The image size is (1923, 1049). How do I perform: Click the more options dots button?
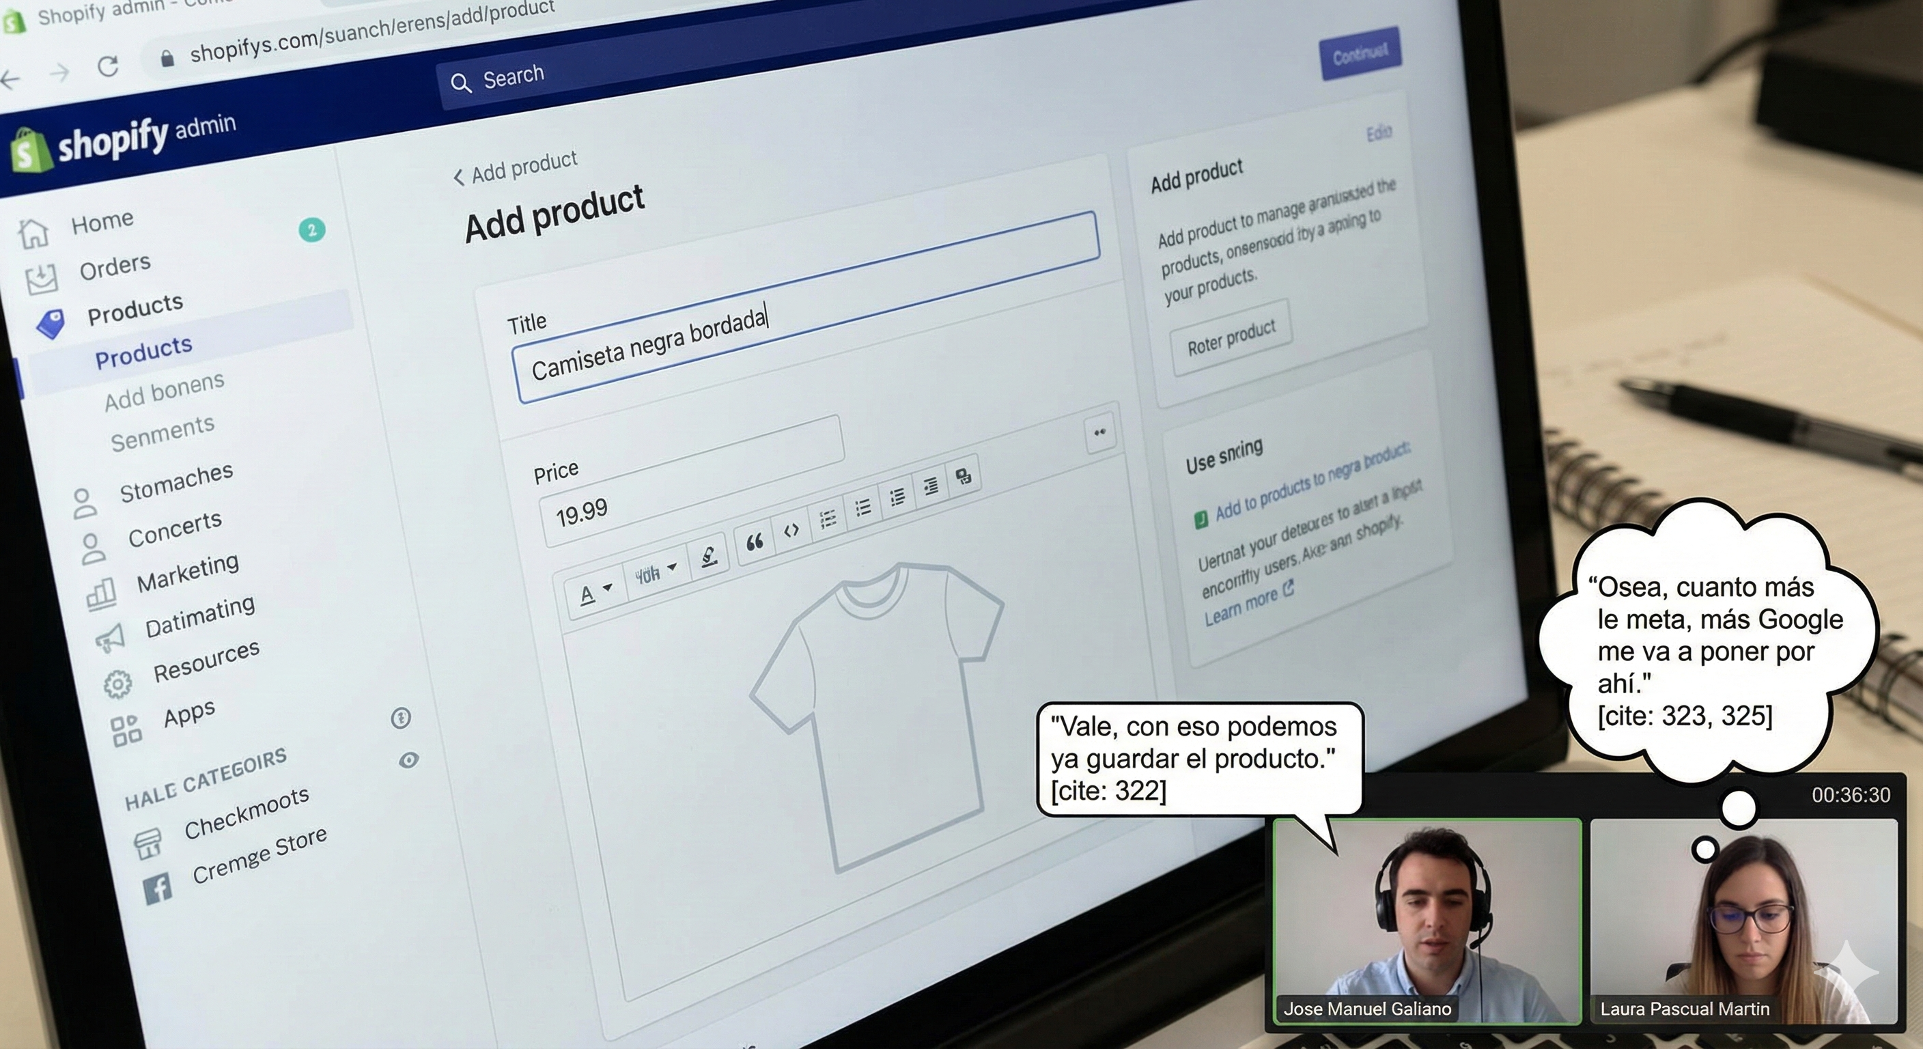coord(1099,432)
